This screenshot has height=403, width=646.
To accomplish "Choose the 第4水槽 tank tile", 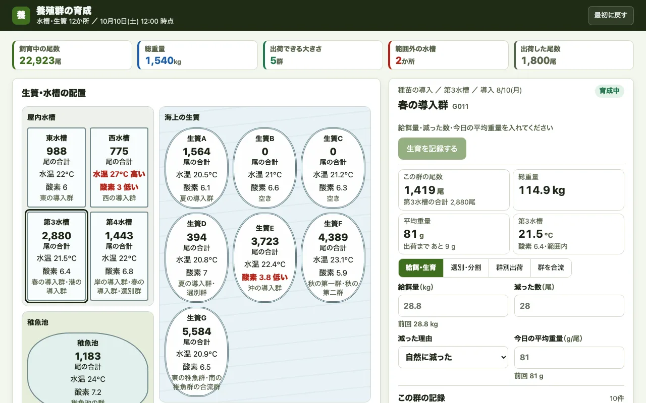I will 119,256.
